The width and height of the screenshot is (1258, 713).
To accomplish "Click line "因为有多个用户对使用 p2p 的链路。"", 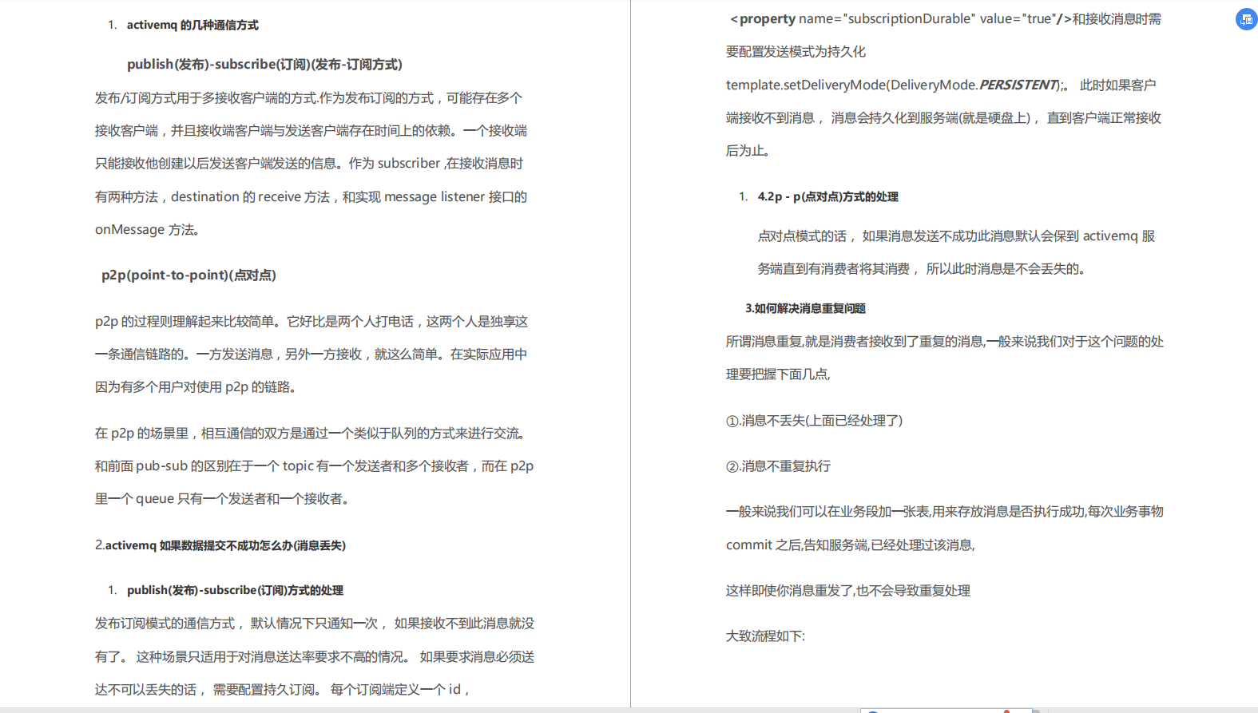I will pos(197,386).
